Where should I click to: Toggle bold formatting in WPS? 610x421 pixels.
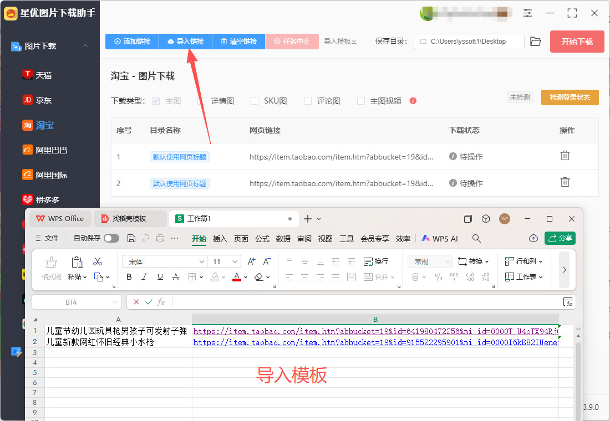click(129, 277)
